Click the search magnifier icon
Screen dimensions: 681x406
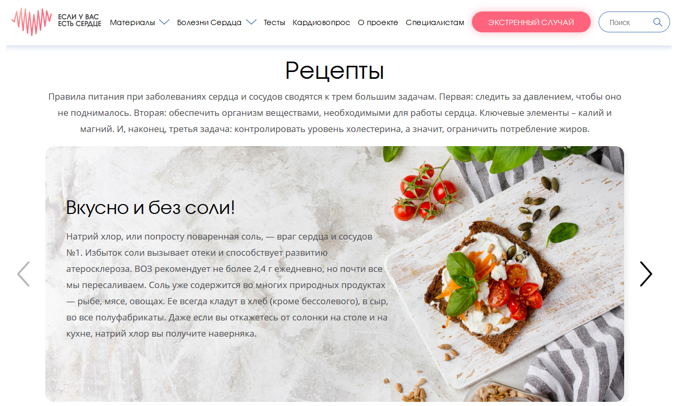coord(658,22)
